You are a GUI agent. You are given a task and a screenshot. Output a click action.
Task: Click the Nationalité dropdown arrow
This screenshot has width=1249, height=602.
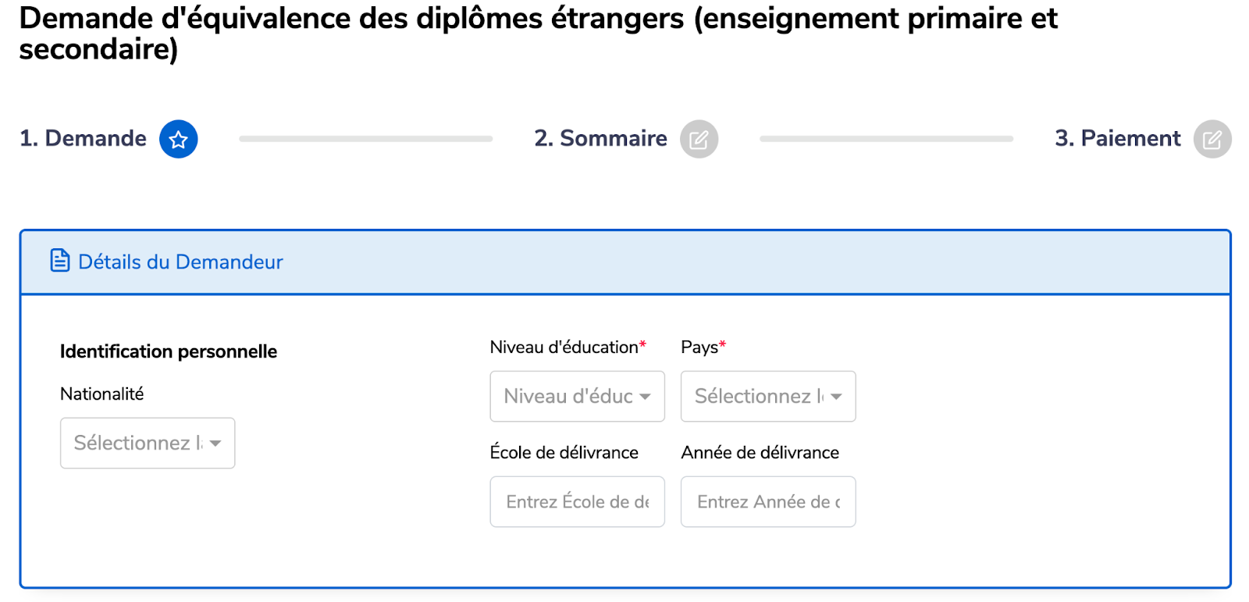215,443
